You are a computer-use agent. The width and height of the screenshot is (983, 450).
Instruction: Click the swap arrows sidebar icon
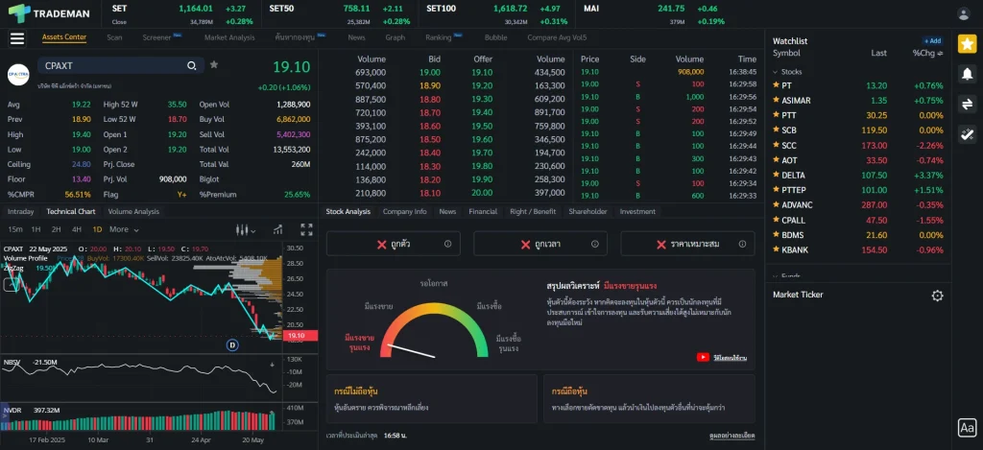(x=968, y=105)
